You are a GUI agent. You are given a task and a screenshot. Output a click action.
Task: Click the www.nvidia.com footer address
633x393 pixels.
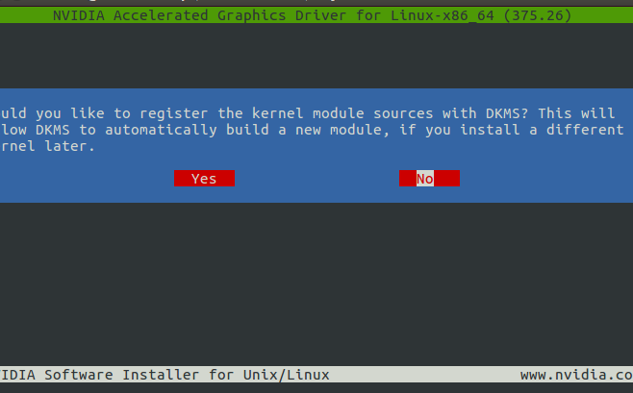tap(576, 375)
